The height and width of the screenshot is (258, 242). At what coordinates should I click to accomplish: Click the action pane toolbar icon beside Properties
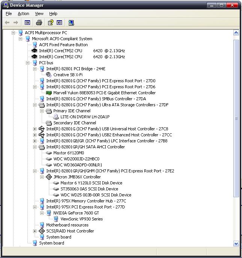59,23
